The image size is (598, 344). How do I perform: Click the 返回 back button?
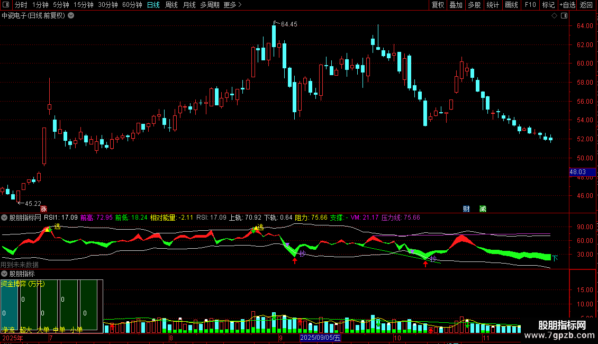[586, 5]
